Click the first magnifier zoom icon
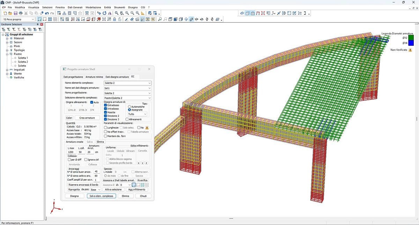419x225 pixels. (117, 13)
